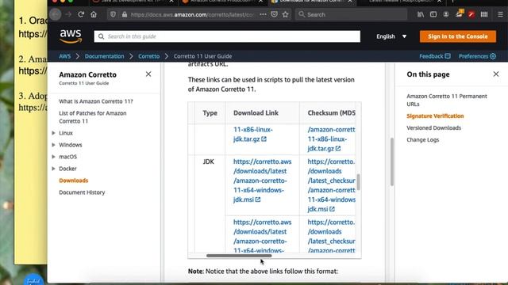Screen dimensions: 508x285
Task: Open What is Amazon Corretto 11? page
Action: 96,101
